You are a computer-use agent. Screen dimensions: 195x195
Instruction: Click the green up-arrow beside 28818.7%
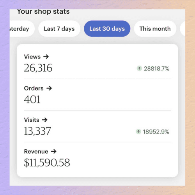(x=139, y=68)
